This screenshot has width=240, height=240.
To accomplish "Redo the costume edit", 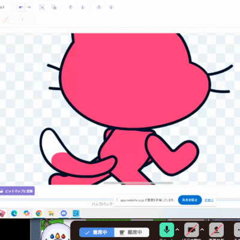I will point(29,7).
